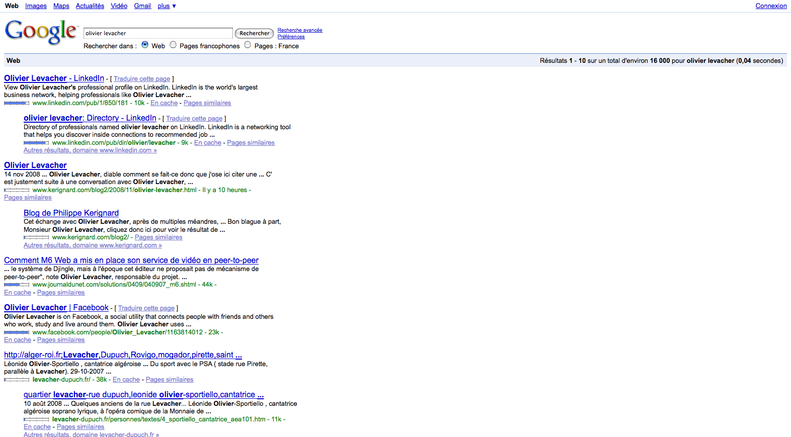Open the Gmail link in top bar
This screenshot has height=437, width=791.
pyautogui.click(x=142, y=6)
